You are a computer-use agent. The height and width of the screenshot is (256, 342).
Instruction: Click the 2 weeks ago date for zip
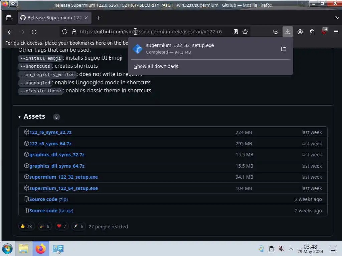point(308,199)
